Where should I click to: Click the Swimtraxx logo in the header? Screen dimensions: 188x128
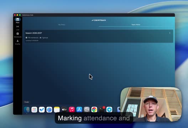tap(99, 20)
